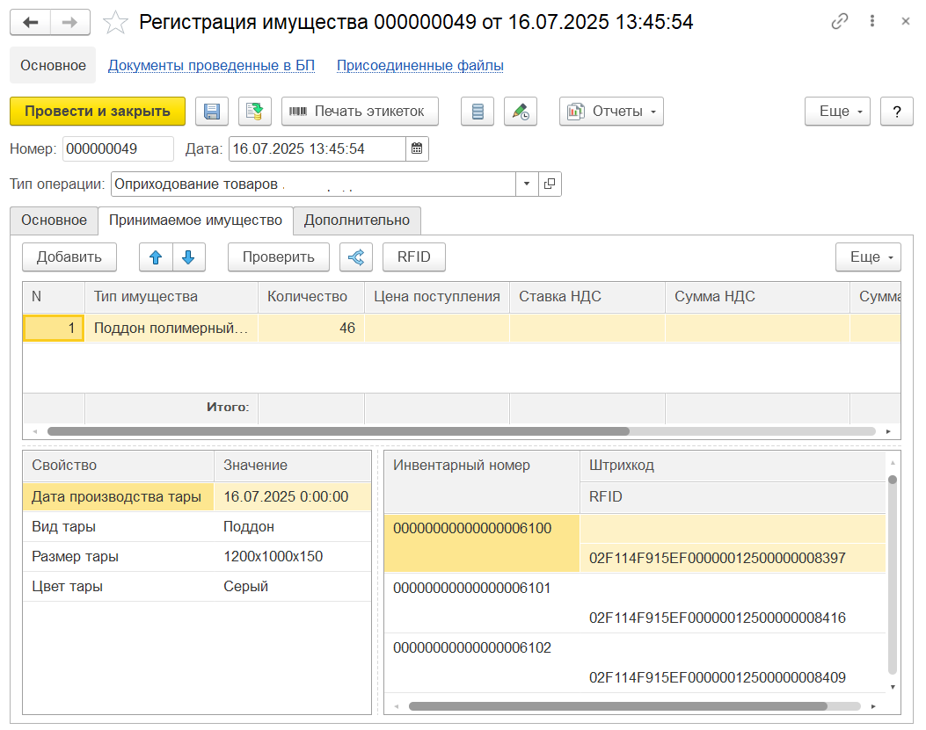This screenshot has height=730, width=926.
Task: Expand Тип операции dropdown list arrow
Action: click(526, 184)
